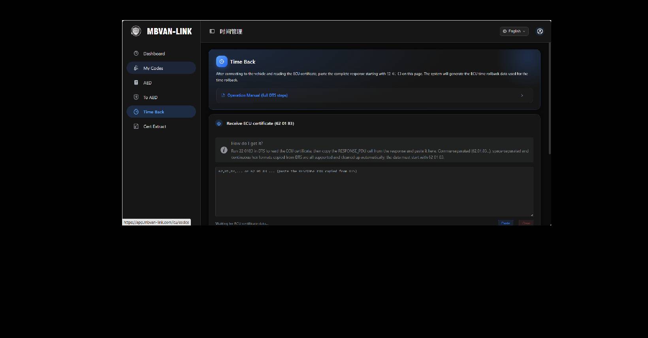This screenshot has width=648, height=338.
Task: Click the Time Back card heading
Action: pyautogui.click(x=243, y=62)
